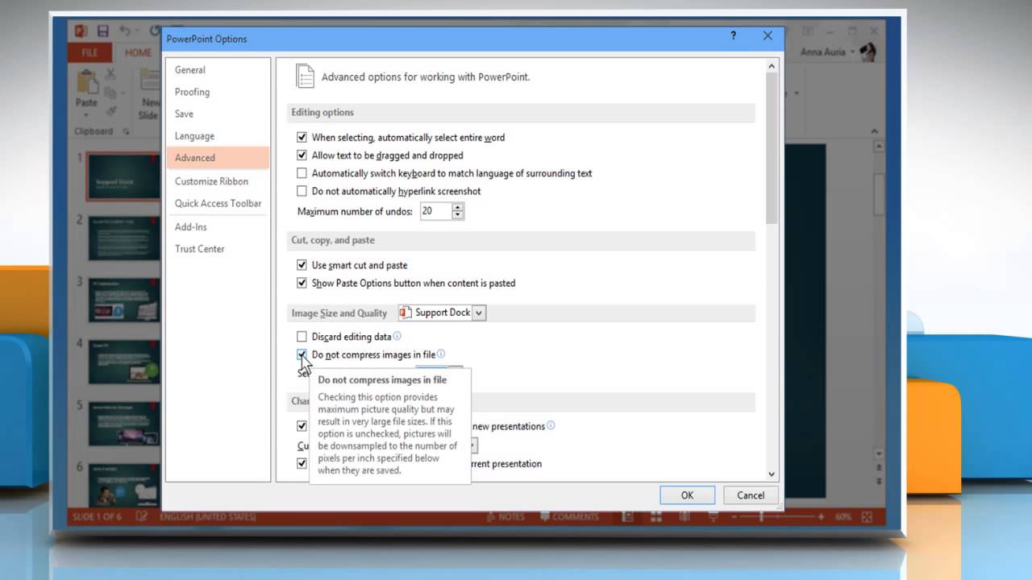This screenshot has width=1032, height=580.
Task: Click the Undo arrow icon in title bar
Action: click(126, 31)
